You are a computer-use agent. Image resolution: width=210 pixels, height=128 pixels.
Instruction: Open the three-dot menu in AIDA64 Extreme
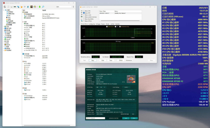[x=73, y=7]
